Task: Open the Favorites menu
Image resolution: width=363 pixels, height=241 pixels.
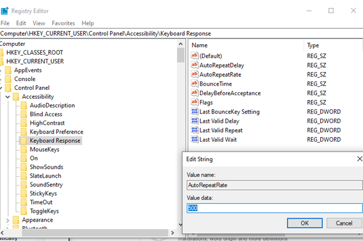Action: click(x=63, y=24)
